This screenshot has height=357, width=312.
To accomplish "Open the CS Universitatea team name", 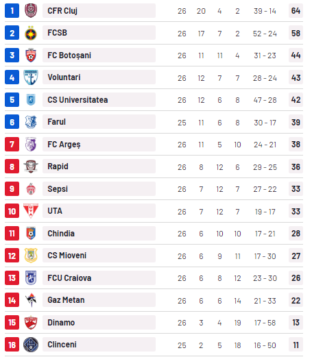I will [x=77, y=100].
